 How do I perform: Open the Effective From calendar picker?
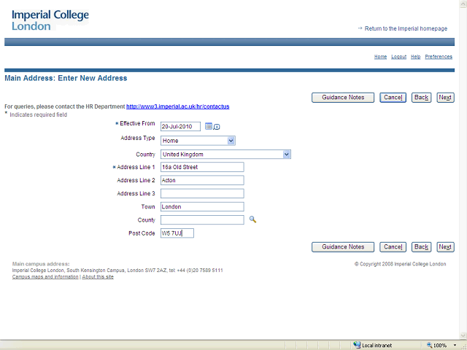[x=208, y=126]
